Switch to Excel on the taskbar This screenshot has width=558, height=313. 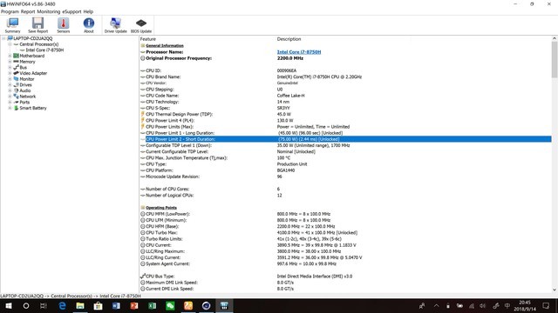coord(153,305)
